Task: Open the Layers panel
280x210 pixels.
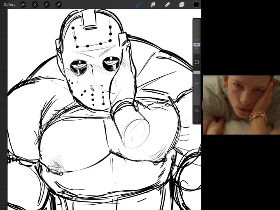Action: click(x=182, y=5)
